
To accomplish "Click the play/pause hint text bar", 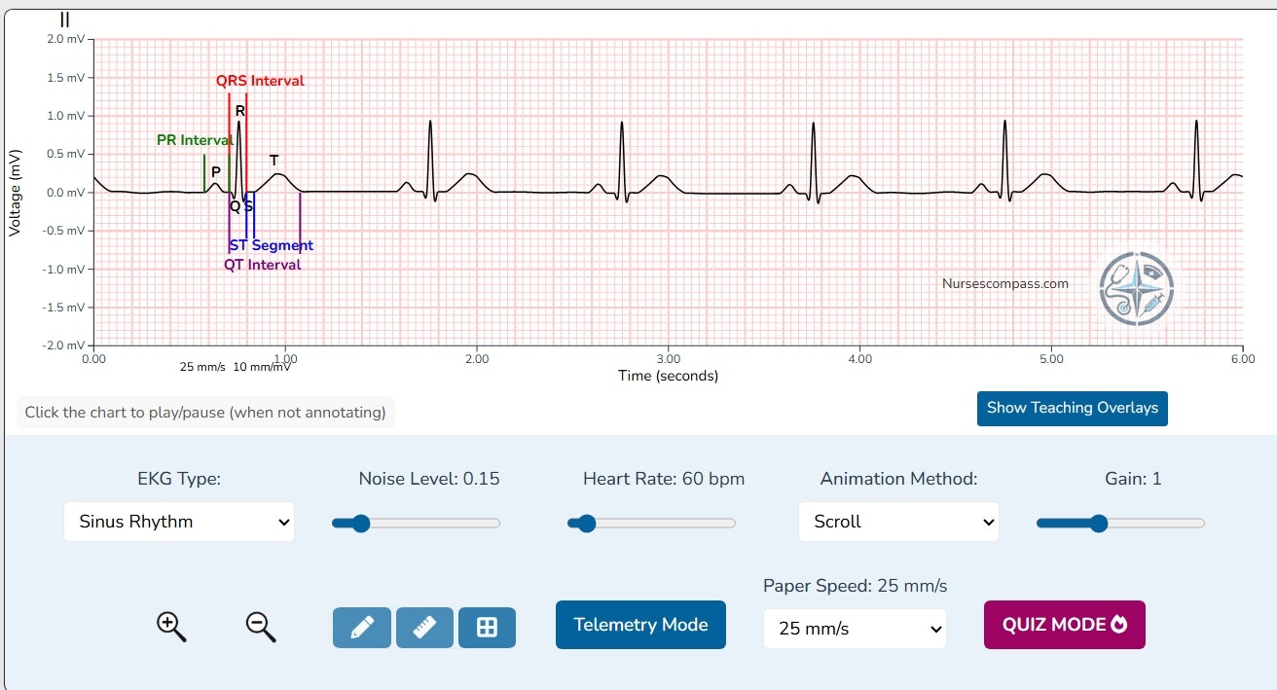I will click(206, 412).
